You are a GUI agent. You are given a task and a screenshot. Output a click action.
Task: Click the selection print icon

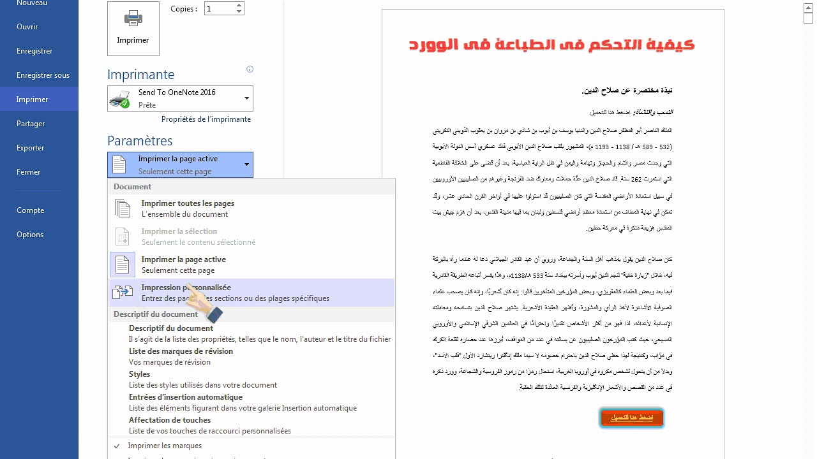pos(123,237)
